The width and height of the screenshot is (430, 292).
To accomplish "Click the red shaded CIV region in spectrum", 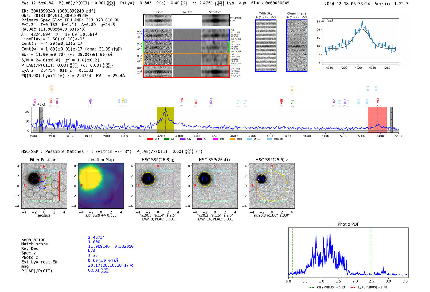I will (x=377, y=119).
